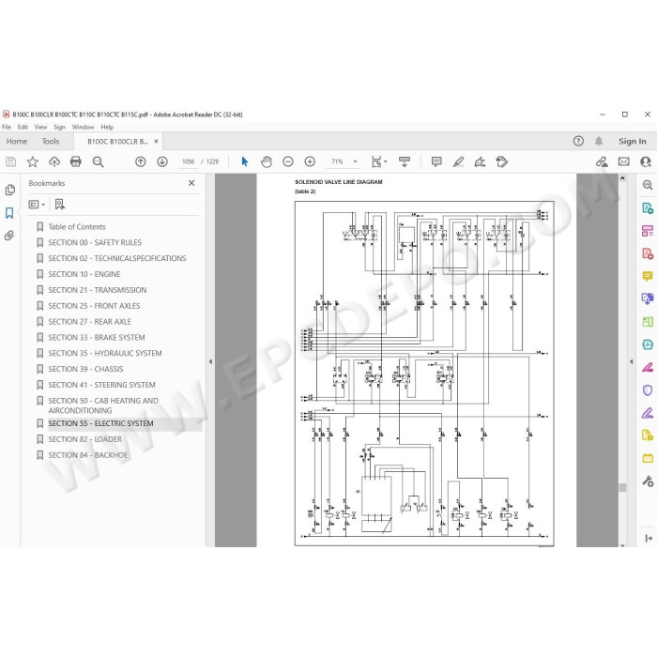
Task: Open the Stamp tool
Action: pos(501,161)
